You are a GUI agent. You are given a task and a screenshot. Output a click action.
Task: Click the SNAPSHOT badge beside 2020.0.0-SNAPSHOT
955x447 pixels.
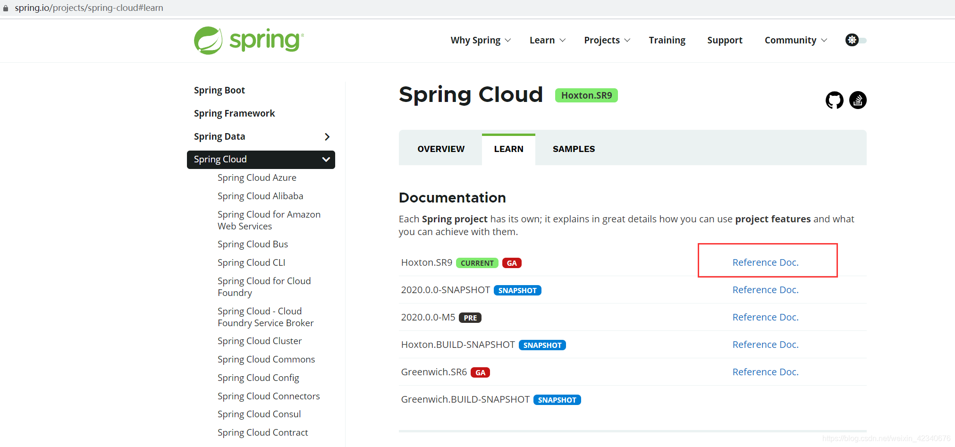pyautogui.click(x=517, y=291)
